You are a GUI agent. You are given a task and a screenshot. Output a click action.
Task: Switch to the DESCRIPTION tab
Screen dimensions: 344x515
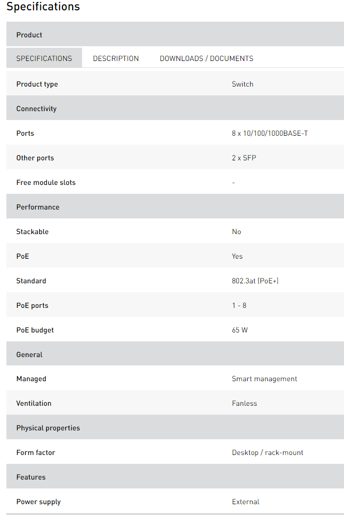pos(116,59)
